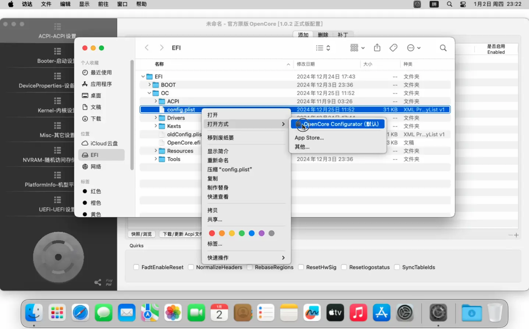Select iCloud云盘 in Finder sidebar
Viewport: 529px width, 329px height.
[x=102, y=143]
